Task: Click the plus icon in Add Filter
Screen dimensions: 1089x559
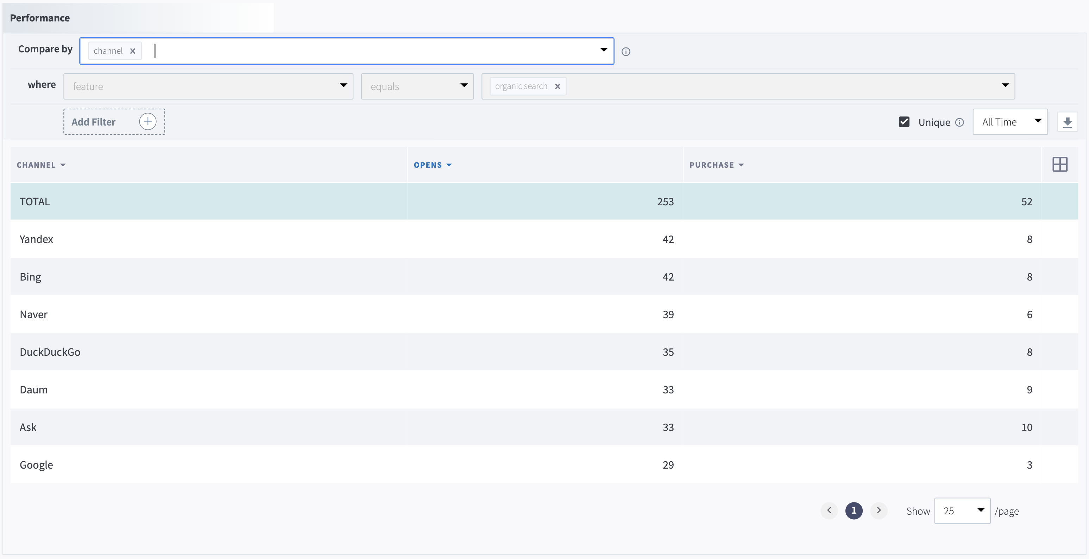Action: (x=147, y=122)
